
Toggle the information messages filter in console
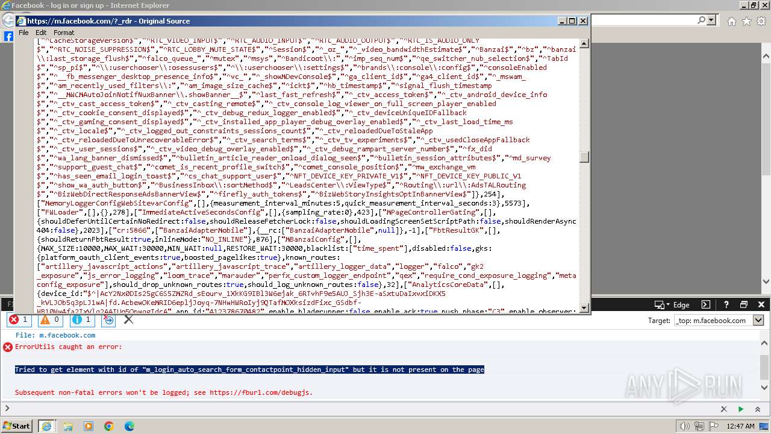click(x=82, y=319)
